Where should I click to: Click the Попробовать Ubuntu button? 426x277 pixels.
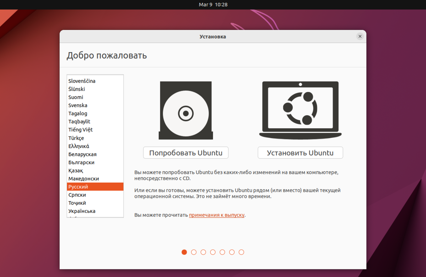pos(186,153)
